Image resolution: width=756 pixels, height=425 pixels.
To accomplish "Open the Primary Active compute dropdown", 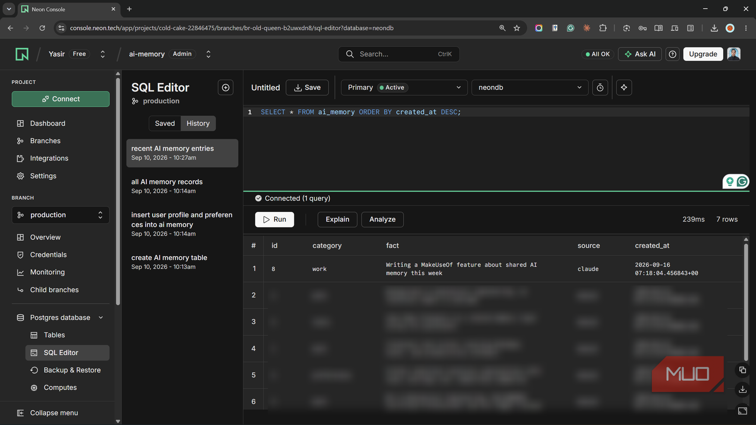I will click(x=404, y=88).
